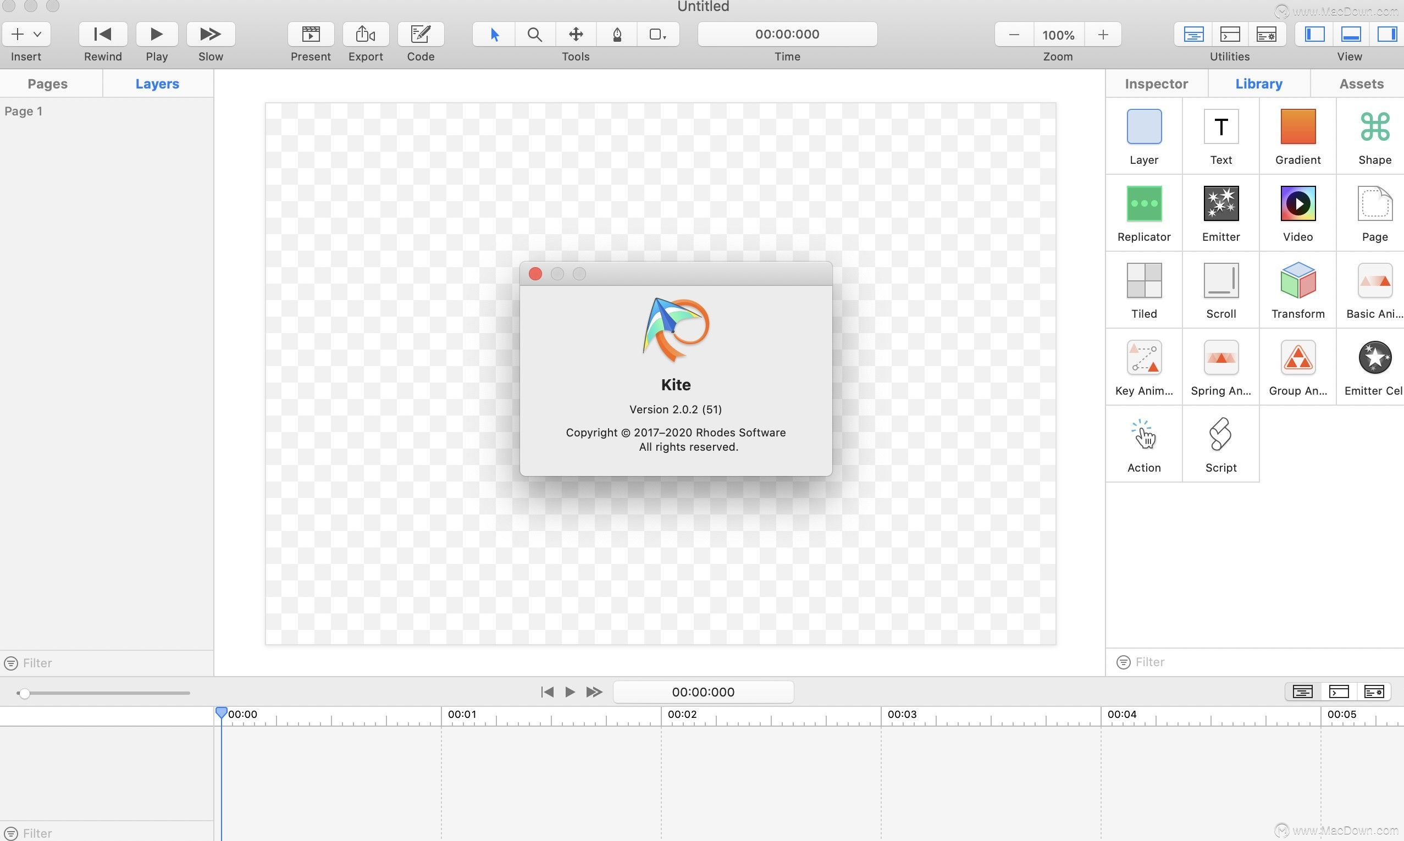Rewind the animation from the toolbar
The image size is (1404, 841).
click(103, 34)
